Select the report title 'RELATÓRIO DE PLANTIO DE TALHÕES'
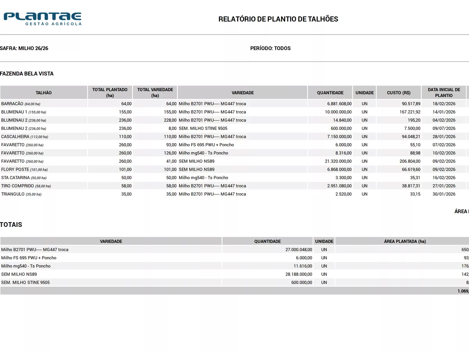469x352 pixels. tap(278, 19)
